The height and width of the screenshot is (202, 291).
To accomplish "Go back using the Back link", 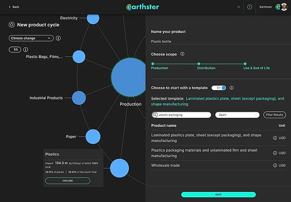I will [x=14, y=7].
